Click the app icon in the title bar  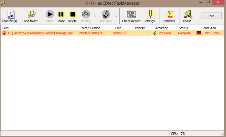tap(3, 3)
